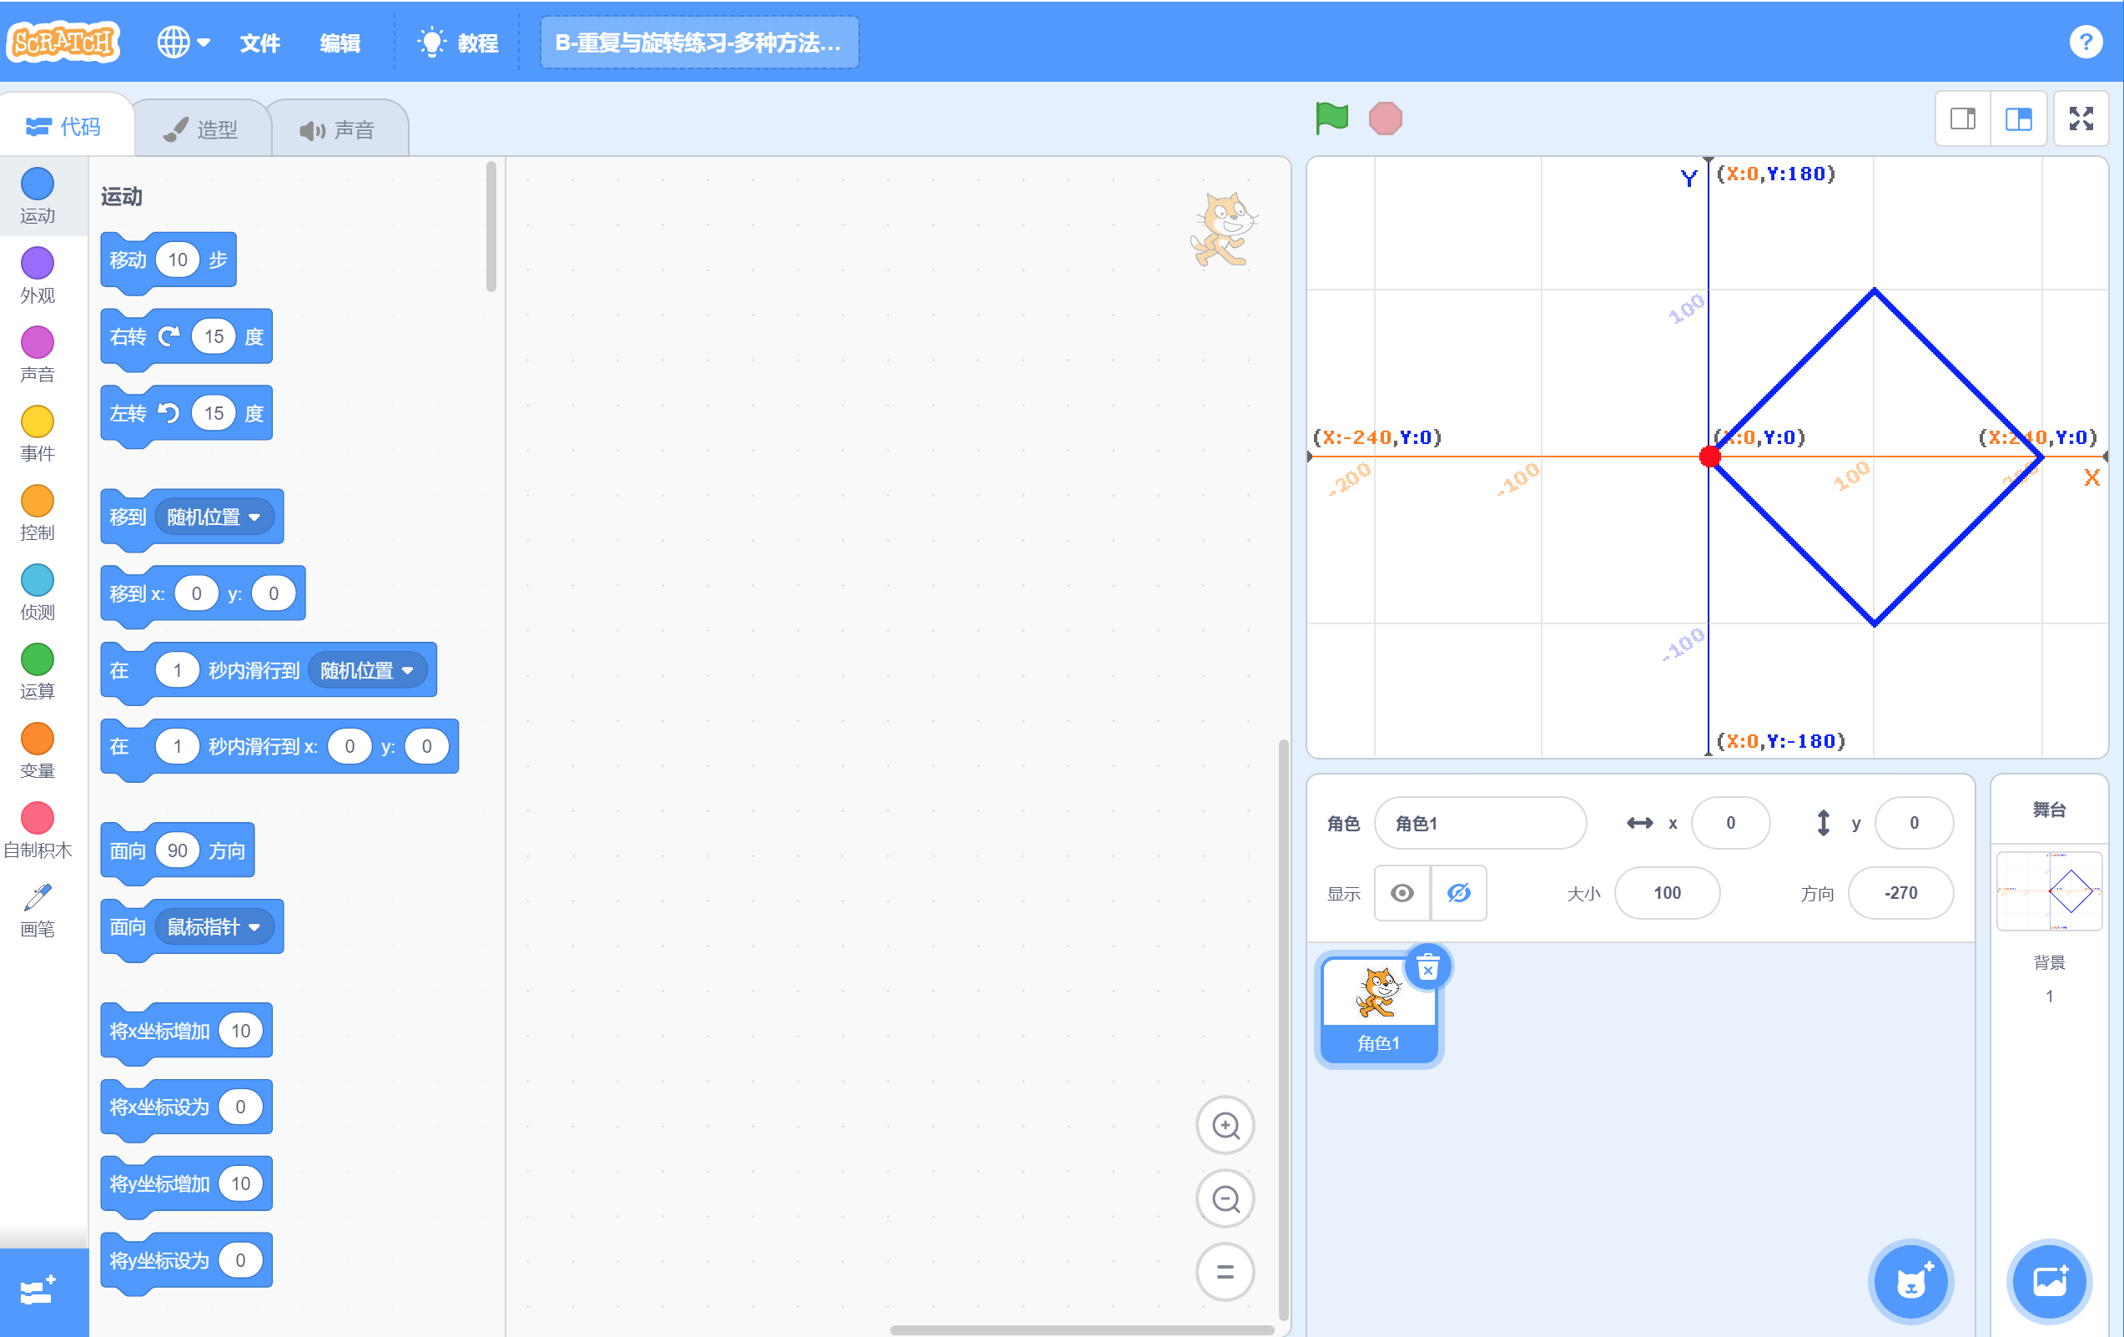
Task: Click the 大小 size field
Action: (x=1666, y=893)
